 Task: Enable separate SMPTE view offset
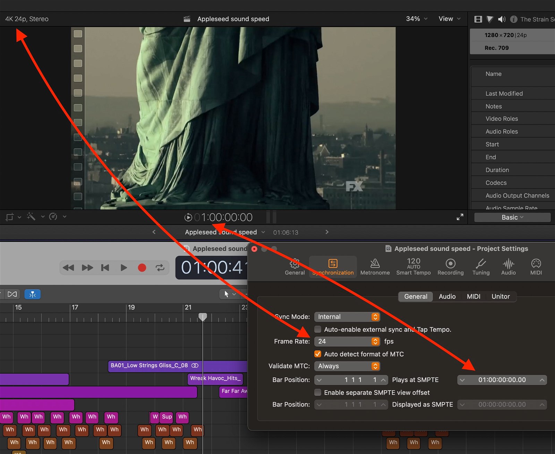point(318,392)
